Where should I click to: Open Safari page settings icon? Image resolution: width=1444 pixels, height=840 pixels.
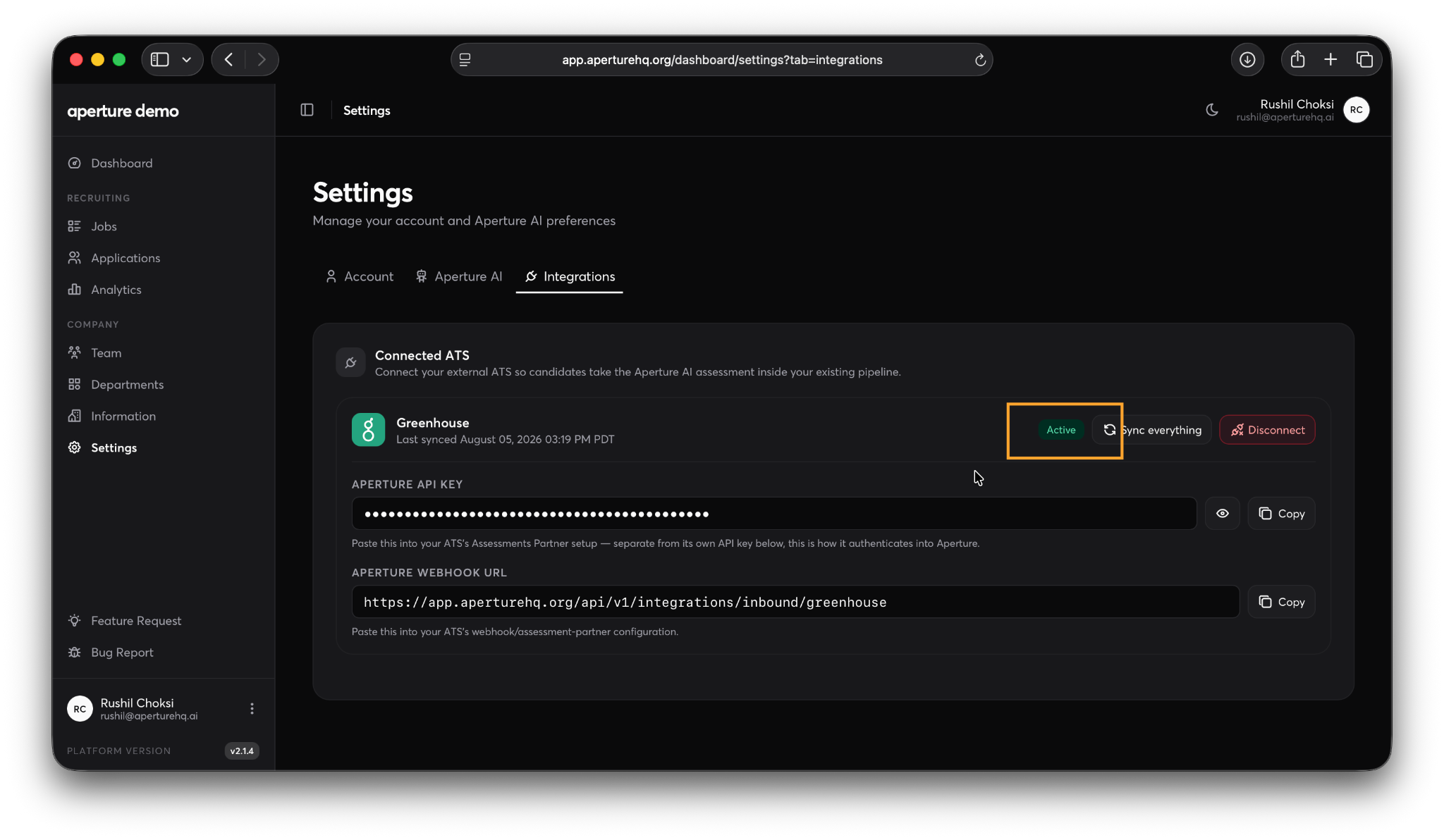pos(465,60)
